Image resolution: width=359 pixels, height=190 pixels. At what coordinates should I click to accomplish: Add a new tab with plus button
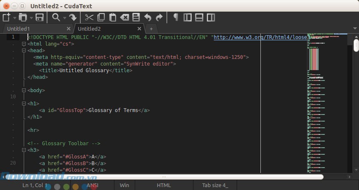151,29
